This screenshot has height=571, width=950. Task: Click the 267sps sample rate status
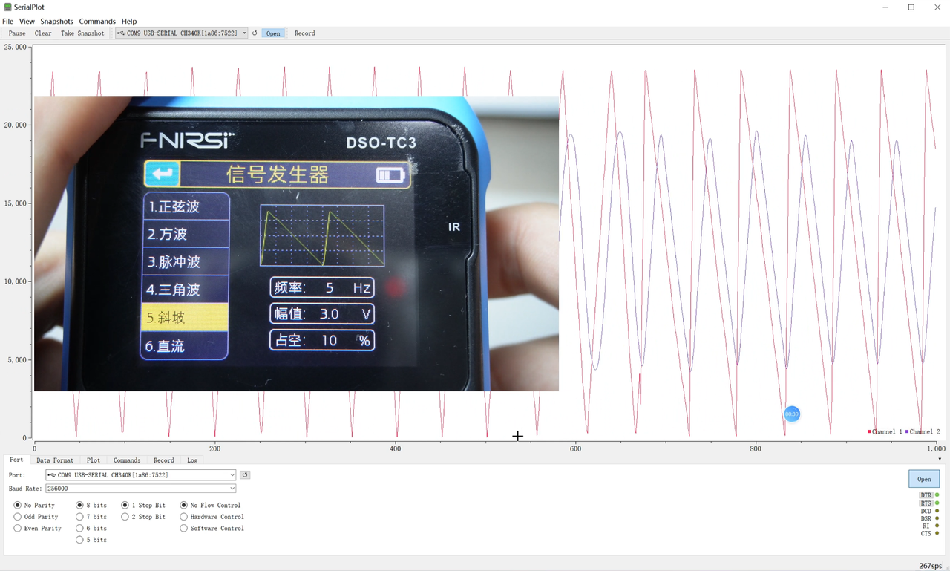click(930, 566)
